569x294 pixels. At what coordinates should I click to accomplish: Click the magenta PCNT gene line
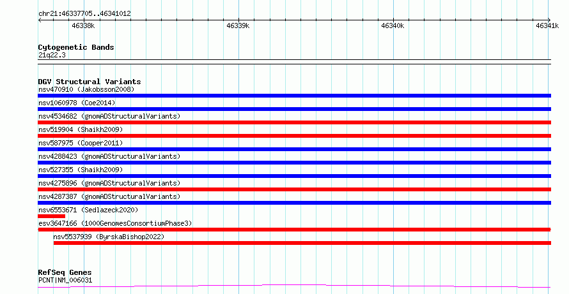click(294, 286)
